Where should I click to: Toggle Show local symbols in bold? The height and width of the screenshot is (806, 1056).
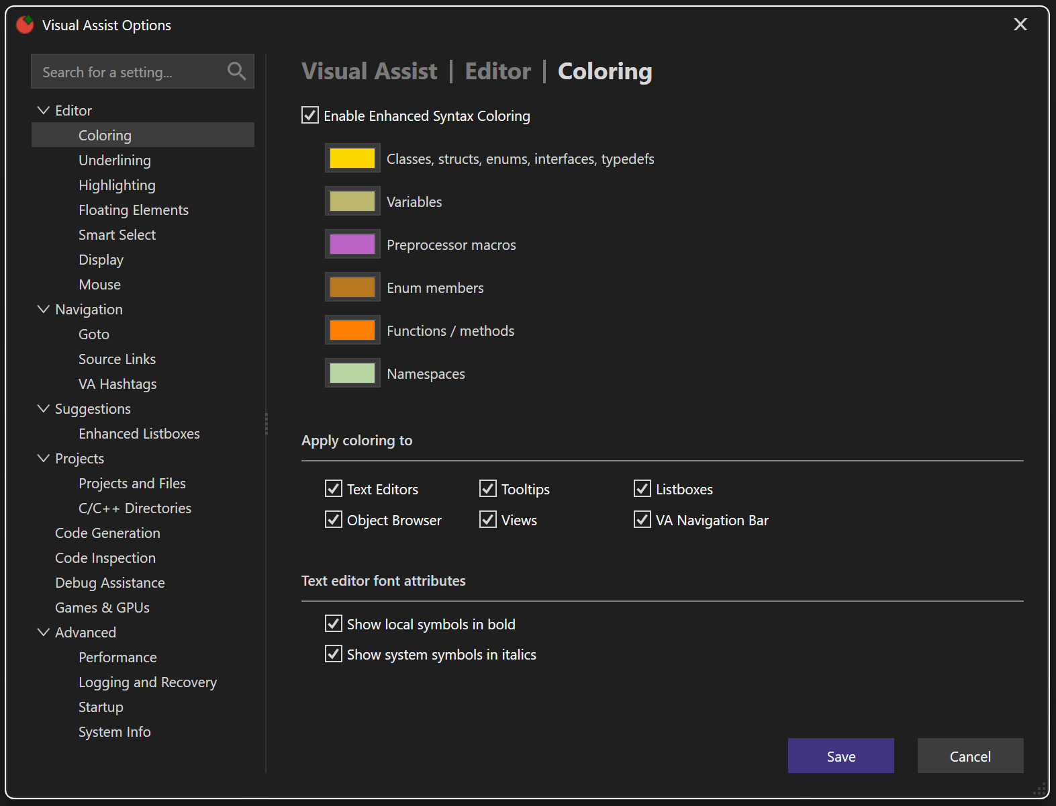click(334, 624)
